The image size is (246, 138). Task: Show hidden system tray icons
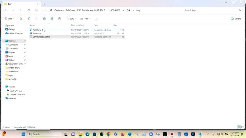[x=208, y=134]
